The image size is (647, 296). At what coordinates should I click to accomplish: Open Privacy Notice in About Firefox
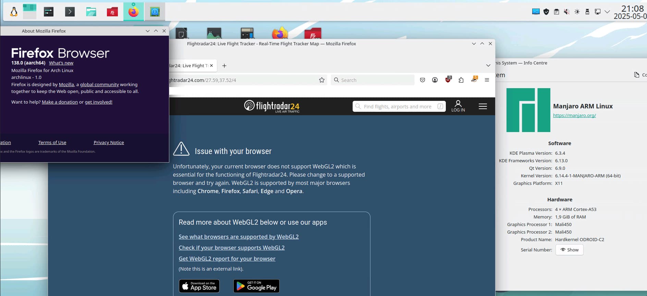pos(109,142)
